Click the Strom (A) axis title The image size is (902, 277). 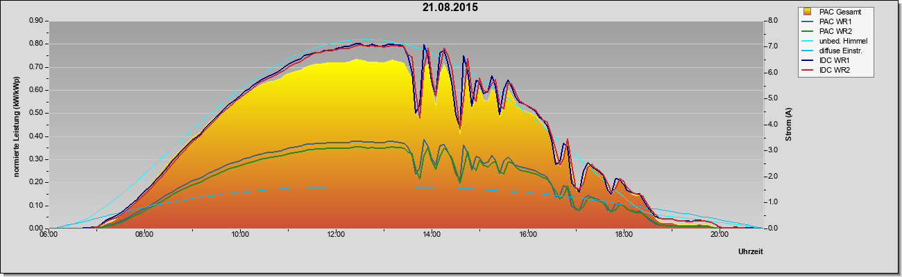pos(790,125)
